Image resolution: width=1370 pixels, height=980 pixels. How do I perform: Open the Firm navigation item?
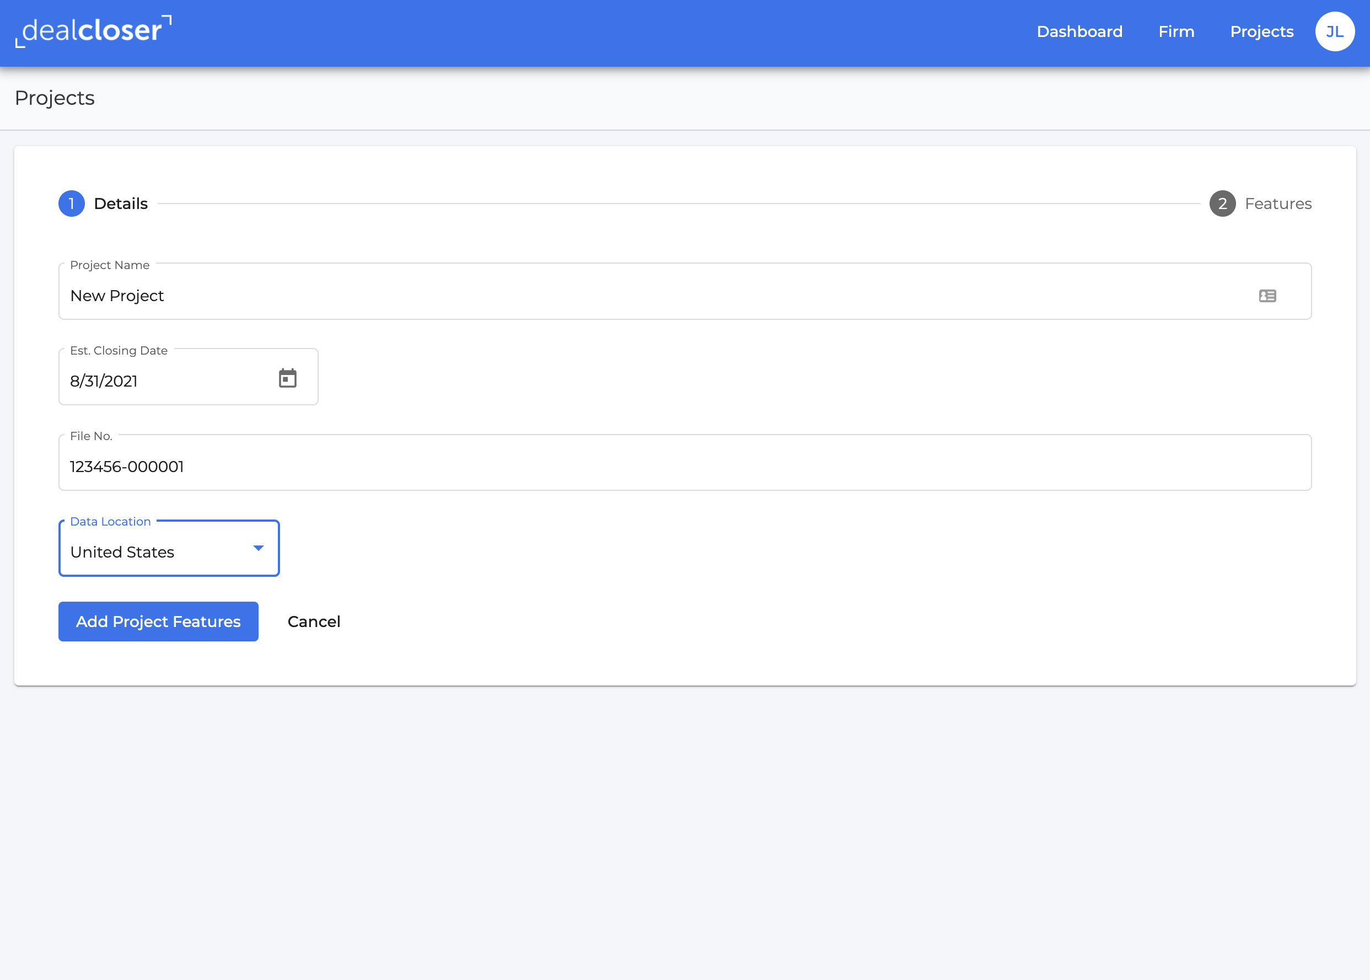tap(1176, 31)
